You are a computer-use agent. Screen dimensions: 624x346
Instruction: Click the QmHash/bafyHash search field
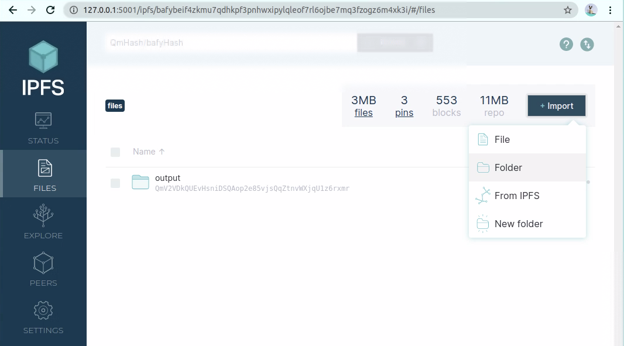(x=231, y=43)
